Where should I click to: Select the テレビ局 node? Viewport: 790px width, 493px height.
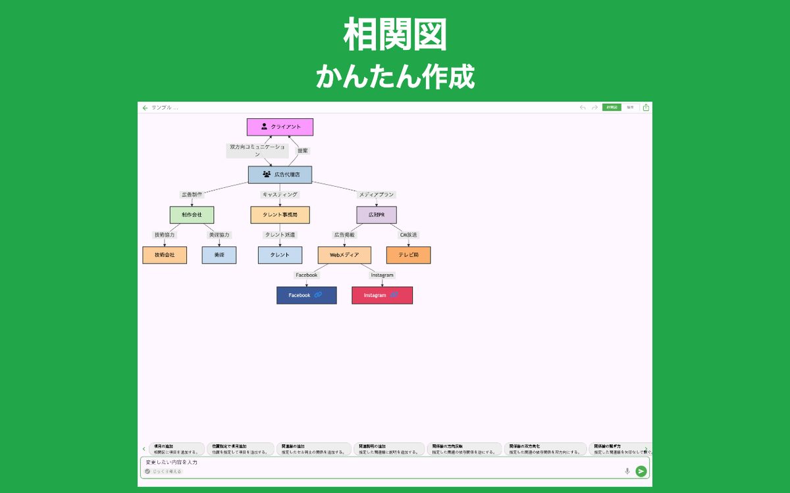[x=408, y=255]
